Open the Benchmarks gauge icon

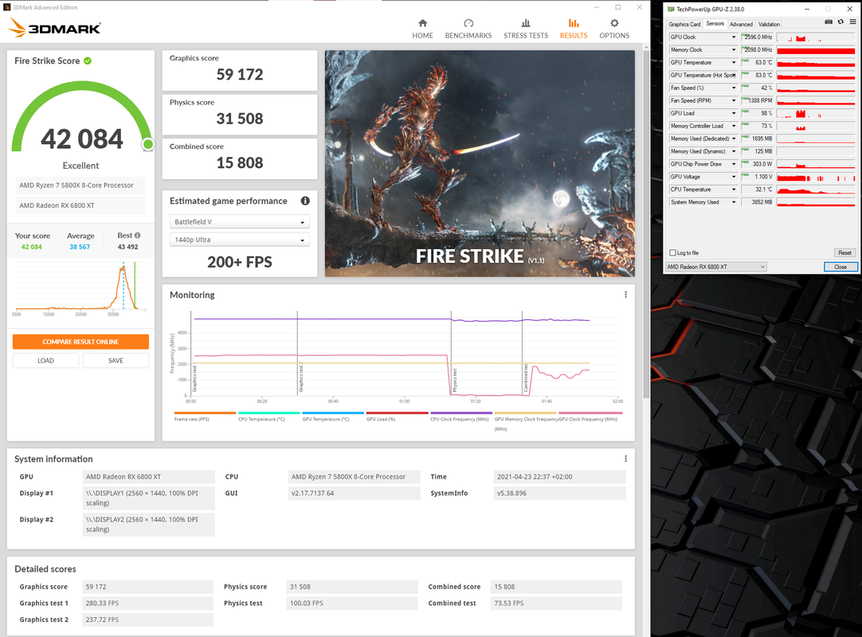click(468, 23)
